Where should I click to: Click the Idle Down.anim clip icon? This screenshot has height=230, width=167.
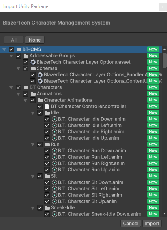click(54, 119)
